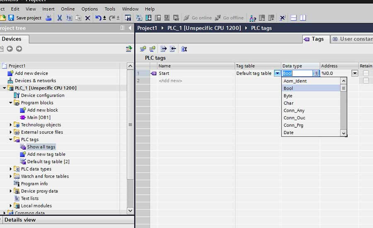This screenshot has width=373, height=228.
Task: Click the Paste icon in toolbar
Action: (78, 17)
